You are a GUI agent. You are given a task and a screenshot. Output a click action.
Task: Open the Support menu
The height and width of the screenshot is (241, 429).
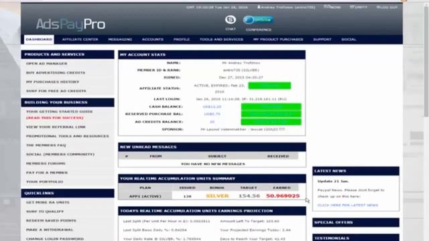coord(322,39)
